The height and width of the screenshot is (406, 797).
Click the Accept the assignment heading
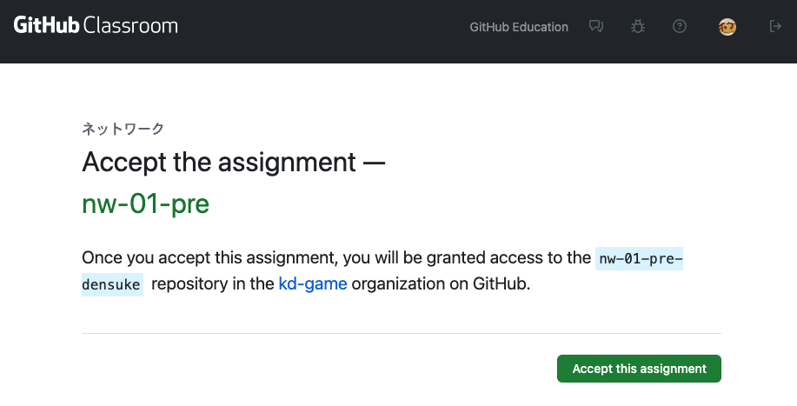click(x=234, y=163)
